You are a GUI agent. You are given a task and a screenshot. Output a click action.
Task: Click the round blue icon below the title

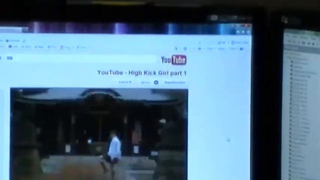pos(156,82)
